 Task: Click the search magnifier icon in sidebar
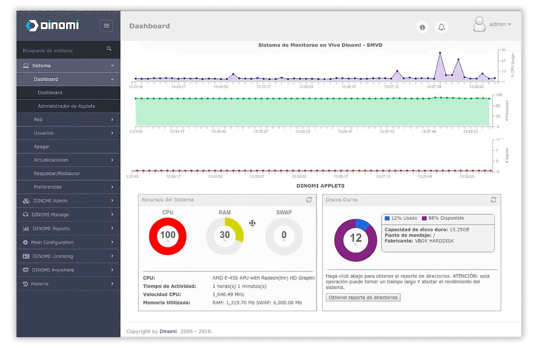pos(109,49)
